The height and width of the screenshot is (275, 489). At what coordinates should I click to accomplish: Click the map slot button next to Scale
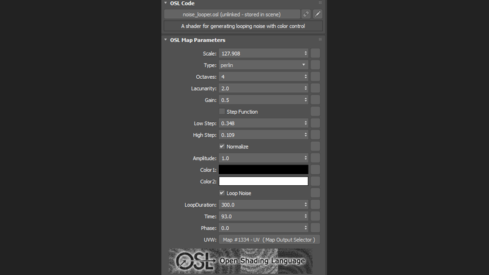[x=315, y=54]
